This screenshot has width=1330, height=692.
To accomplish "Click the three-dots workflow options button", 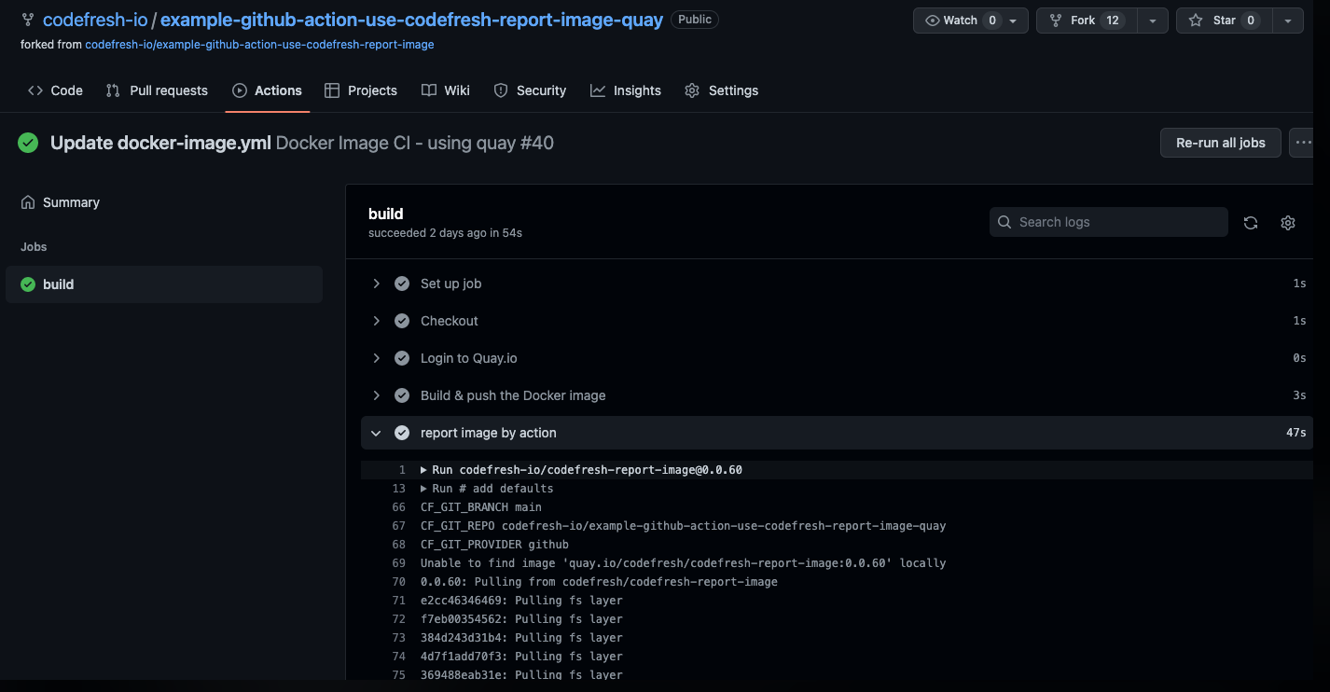I will tap(1302, 143).
